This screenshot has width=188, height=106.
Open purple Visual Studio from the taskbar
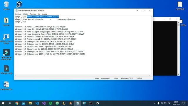coord(44,103)
